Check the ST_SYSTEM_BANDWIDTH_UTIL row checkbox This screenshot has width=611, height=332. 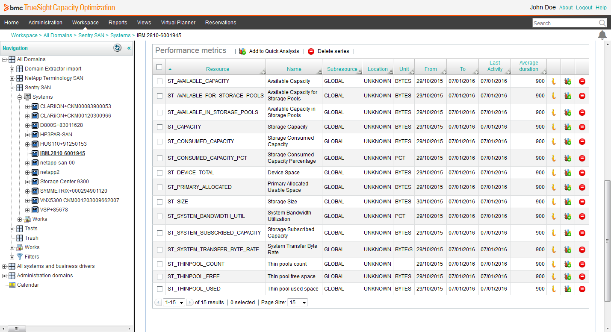[159, 216]
